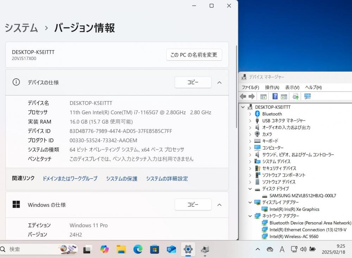Expand the Bluetooth tree node
Viewport: 352px width, 258px height.
[x=250, y=114]
